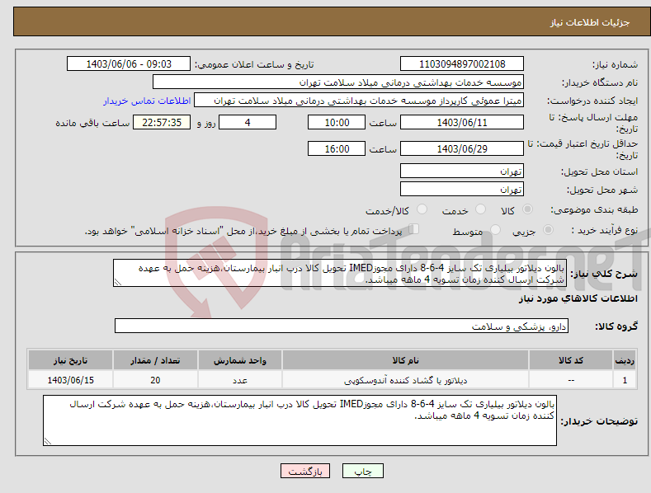651x493 pixels.
Task: Click the بازگشت back button
Action: pyautogui.click(x=305, y=472)
